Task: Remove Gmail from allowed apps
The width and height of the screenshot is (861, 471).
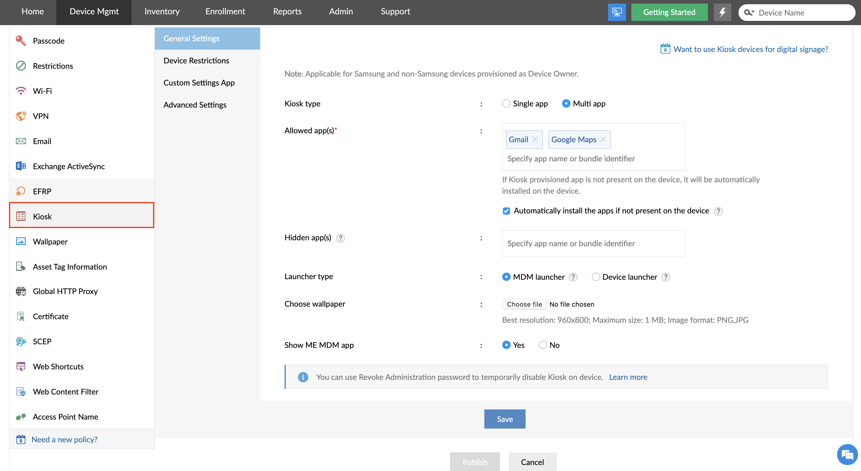Action: pyautogui.click(x=535, y=140)
